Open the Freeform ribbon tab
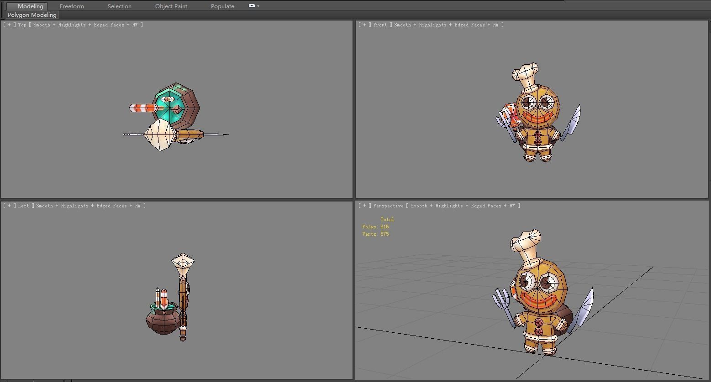Screen dimensions: 711x382 (x=72, y=6)
